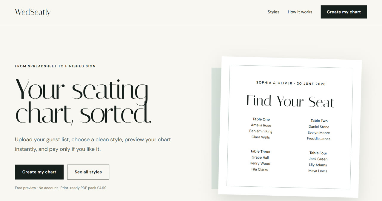Click guest name Isla Clarke

point(260,169)
